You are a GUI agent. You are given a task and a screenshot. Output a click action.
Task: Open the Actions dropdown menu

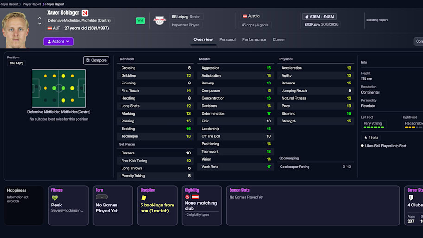[x=58, y=41]
